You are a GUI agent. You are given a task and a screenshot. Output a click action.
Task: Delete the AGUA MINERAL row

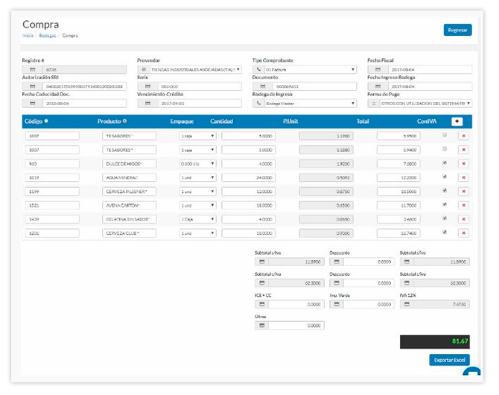[x=463, y=177]
